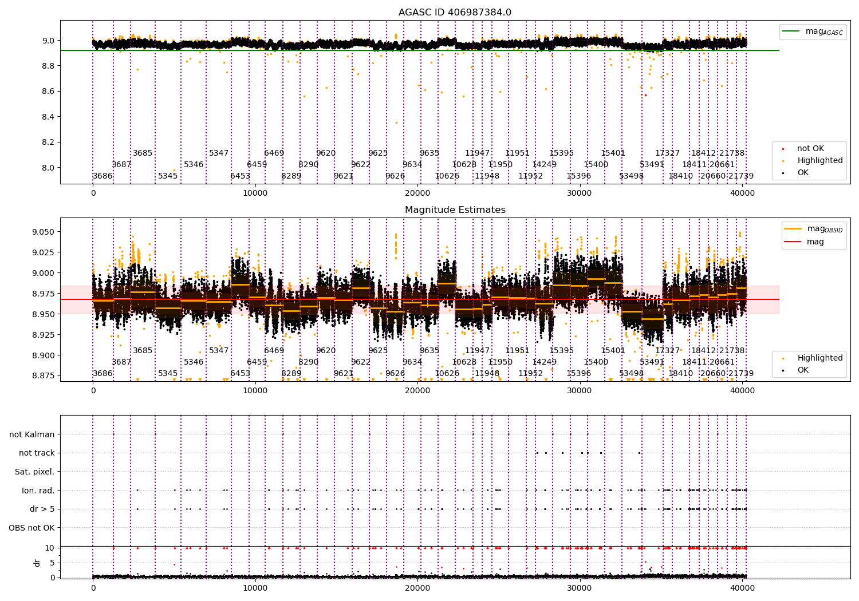Viewport: 859px width, 601px height.
Task: Click OBSID label 5346 in Magnitude Estimates panel
Action: [x=194, y=362]
